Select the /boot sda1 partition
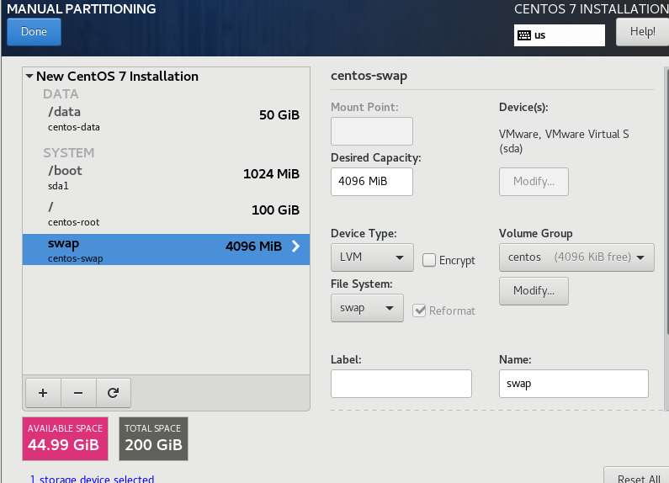Image resolution: width=669 pixels, height=483 pixels. click(166, 178)
